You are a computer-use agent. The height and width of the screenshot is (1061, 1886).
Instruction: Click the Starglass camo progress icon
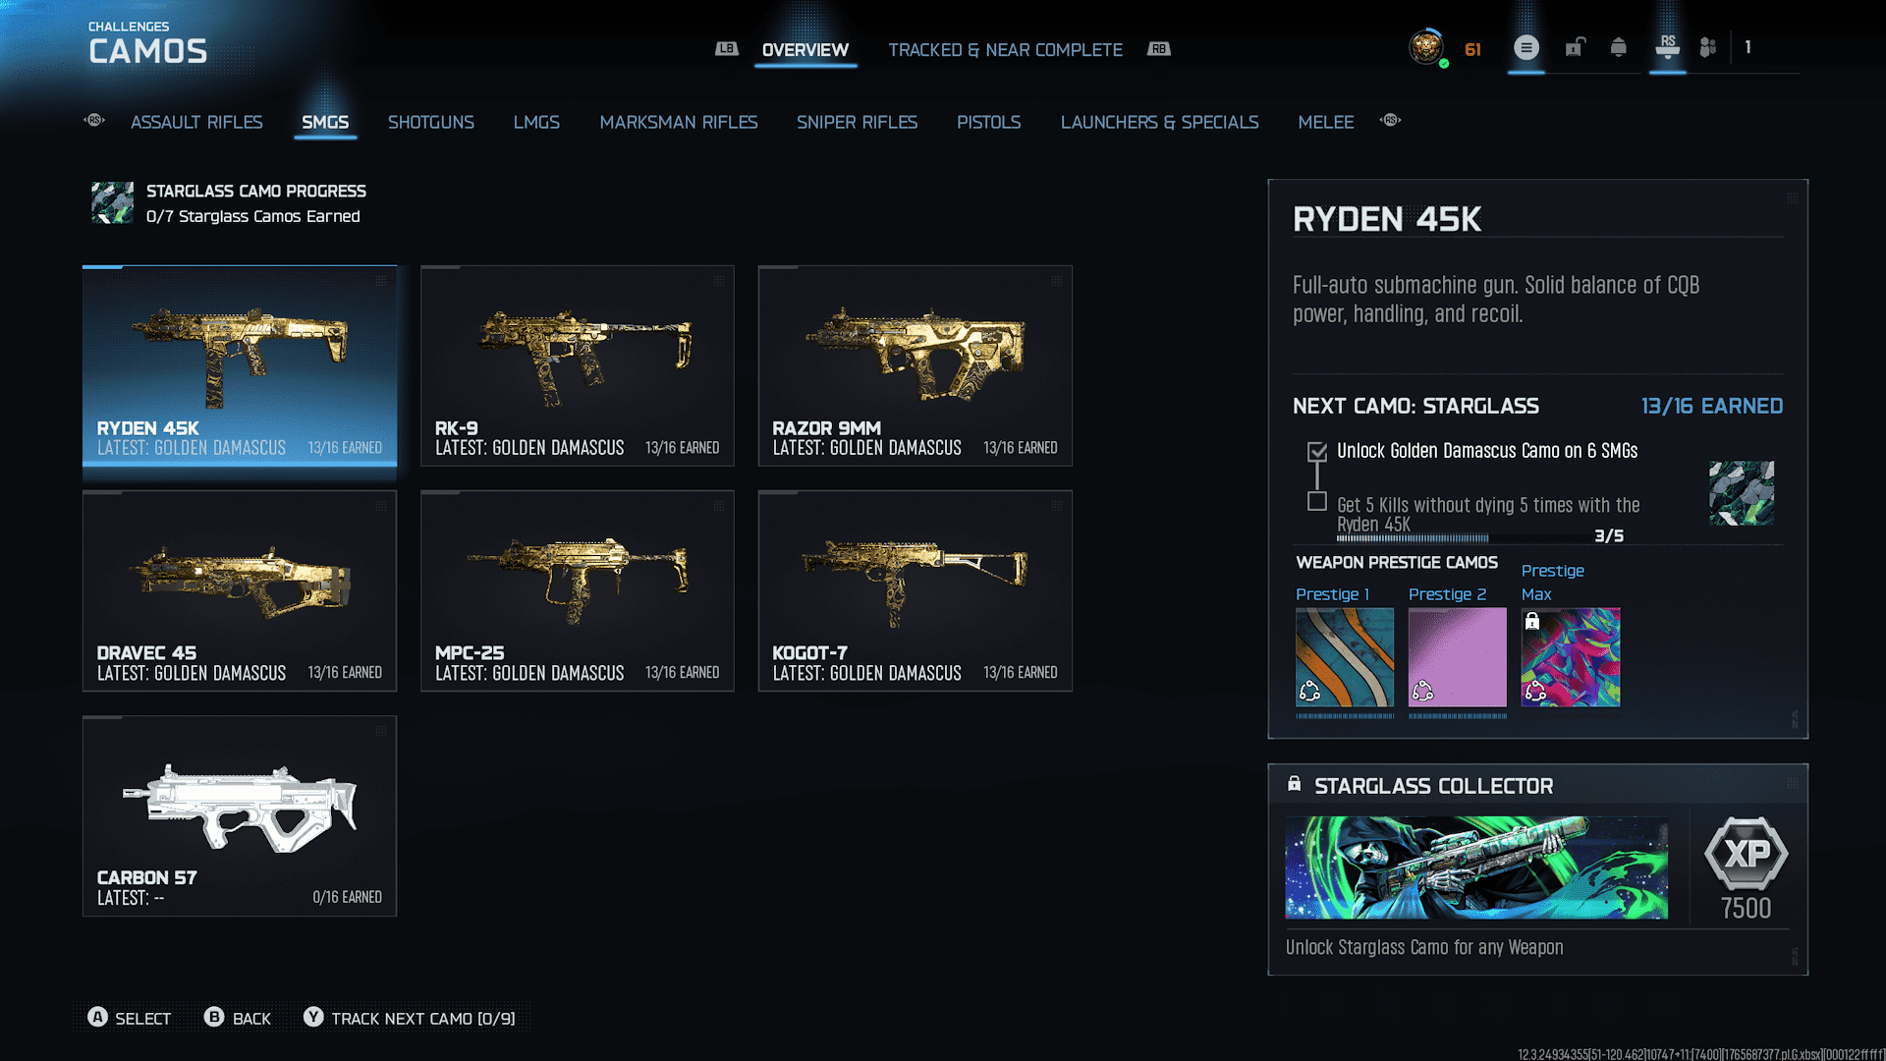click(112, 203)
